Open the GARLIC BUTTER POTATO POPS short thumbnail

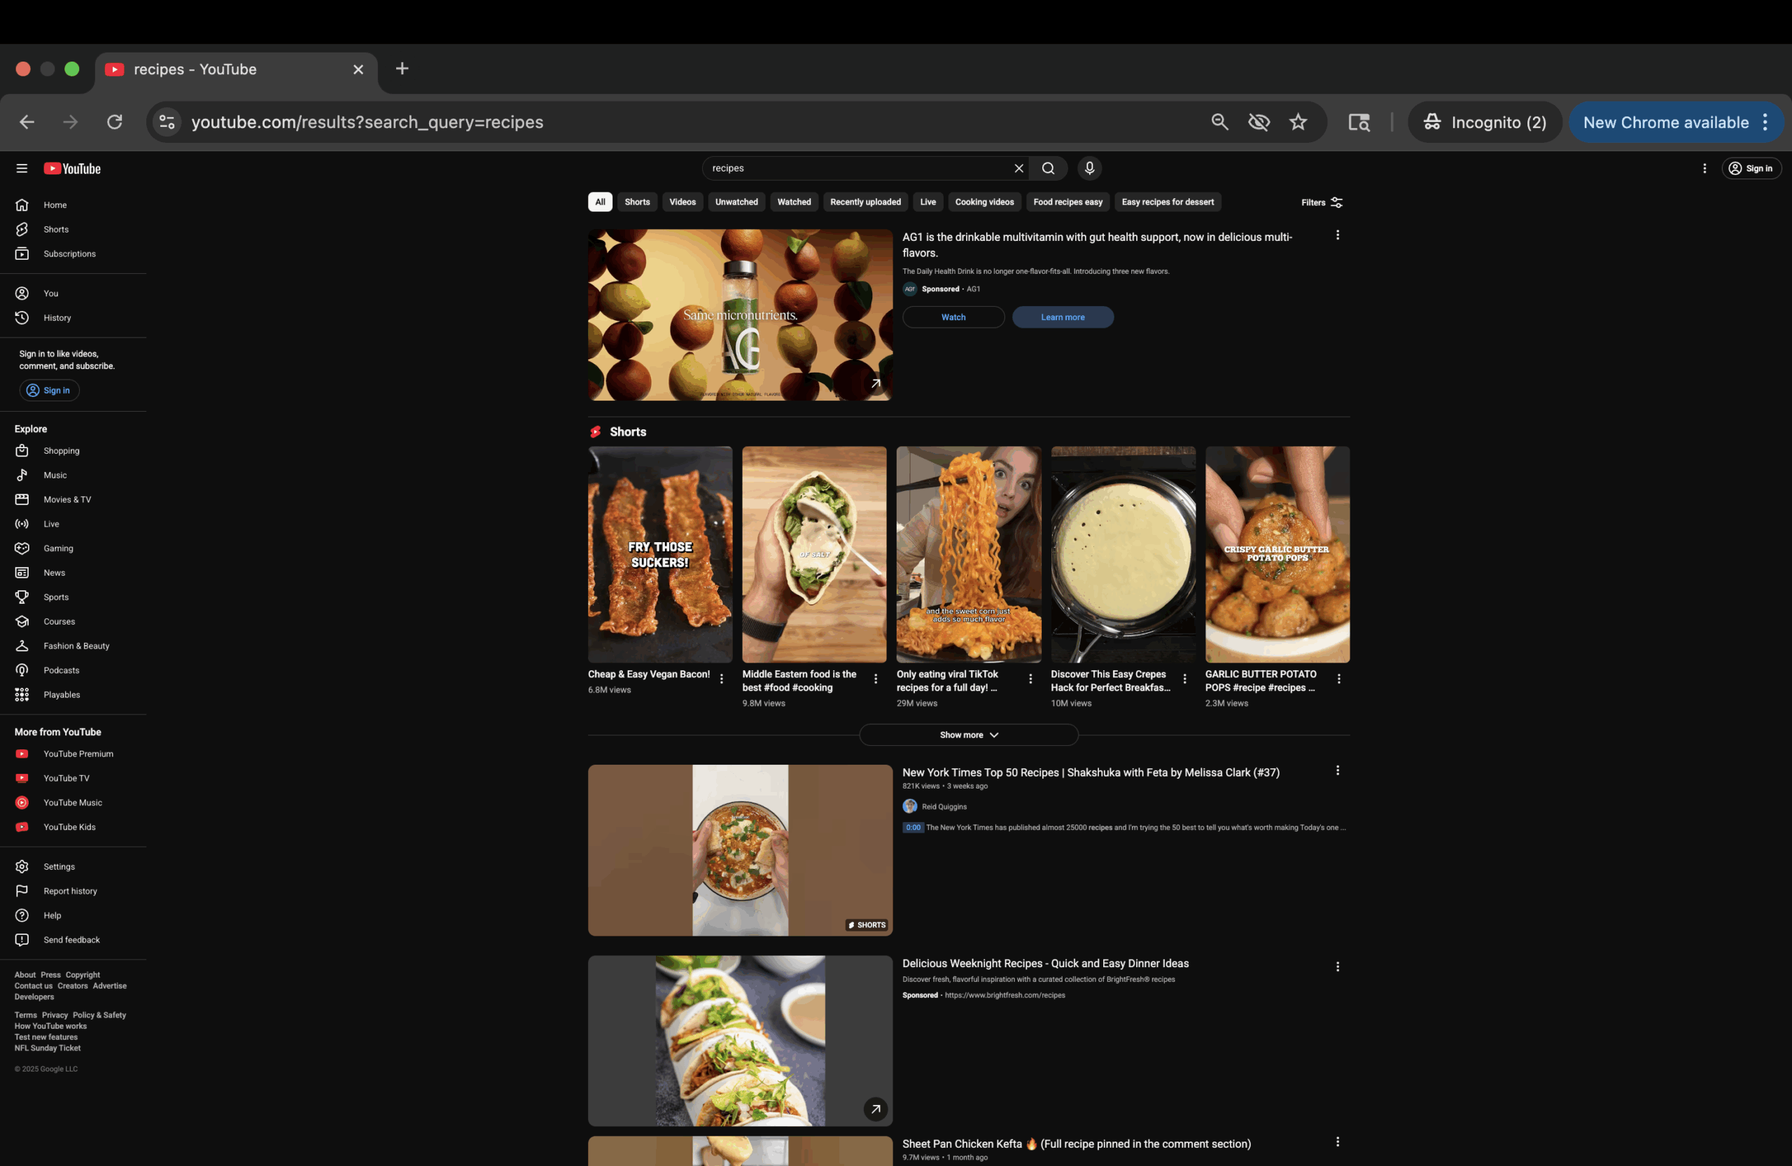1277,555
